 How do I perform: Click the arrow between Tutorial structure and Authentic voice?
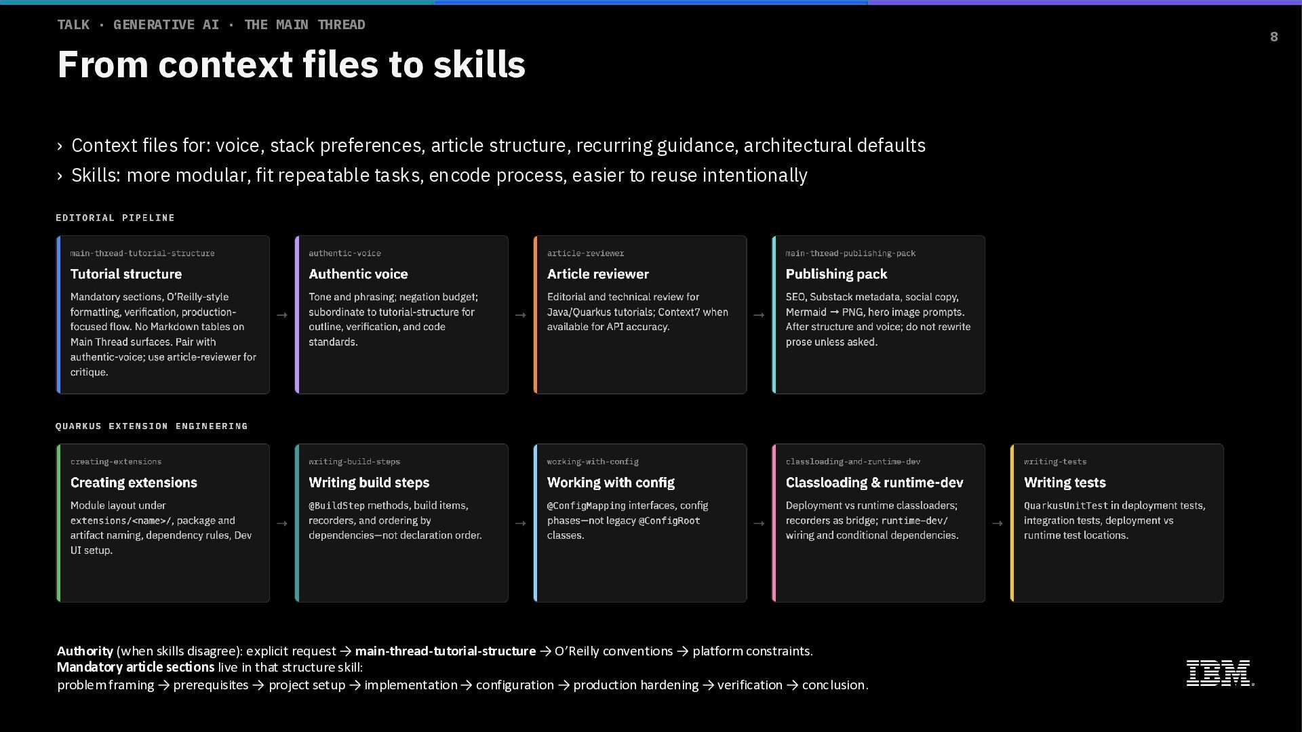pyautogui.click(x=282, y=315)
